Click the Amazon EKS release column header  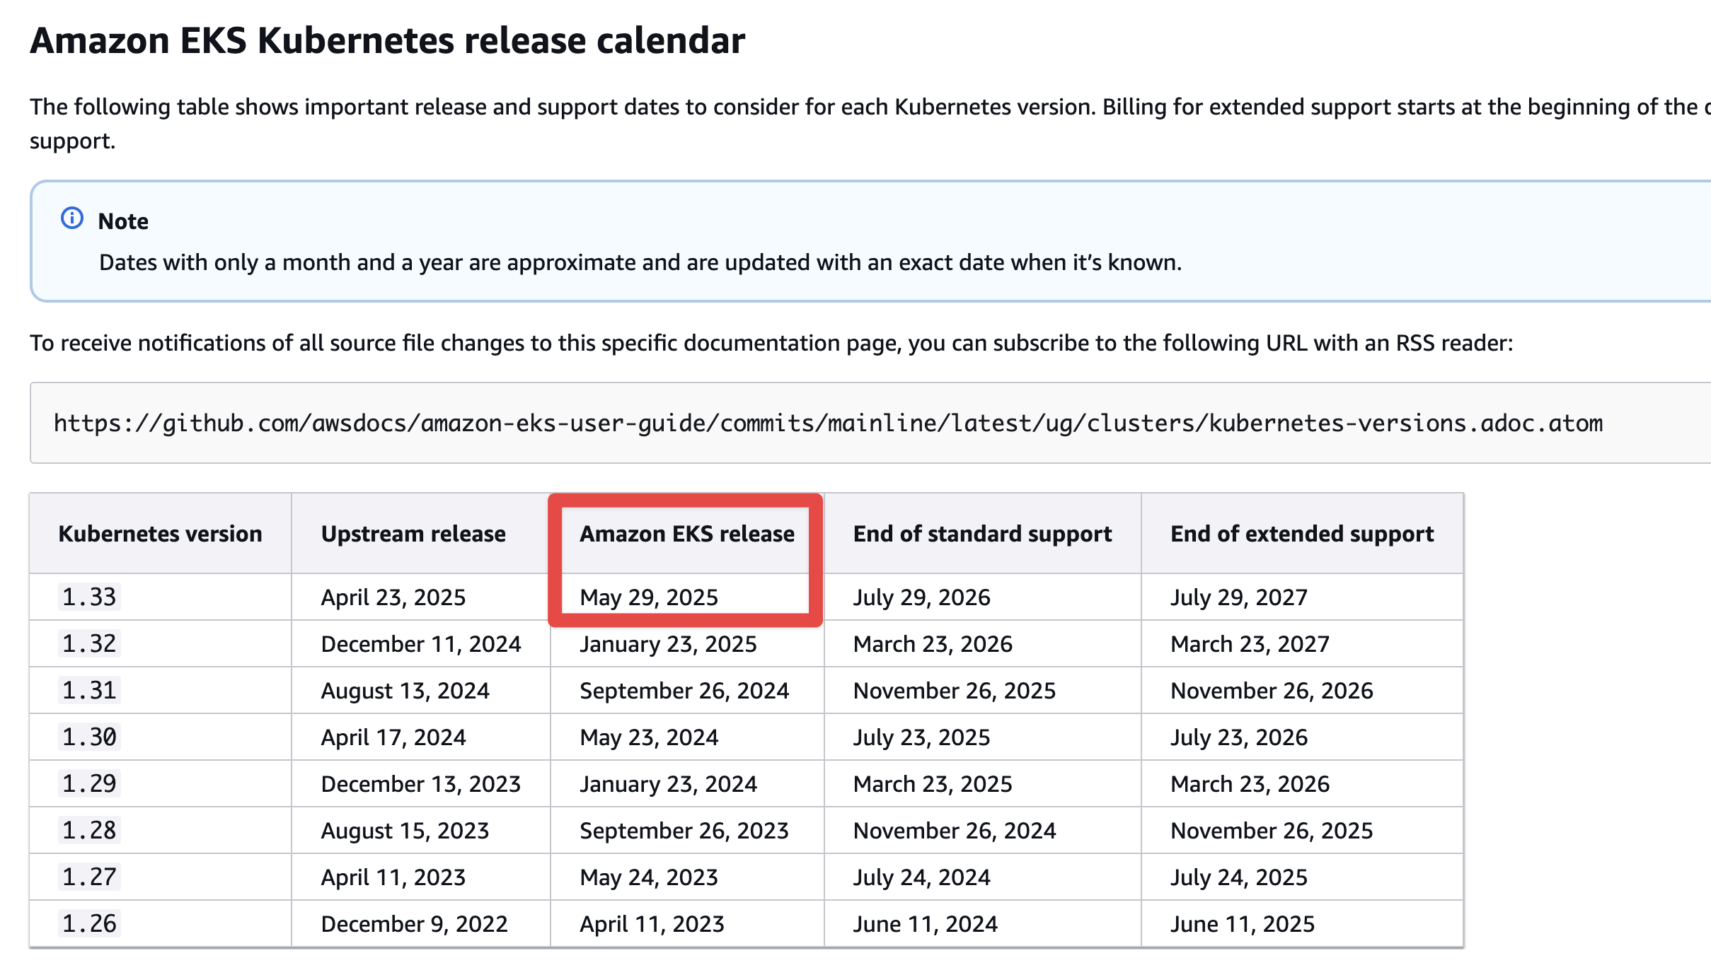pos(686,534)
